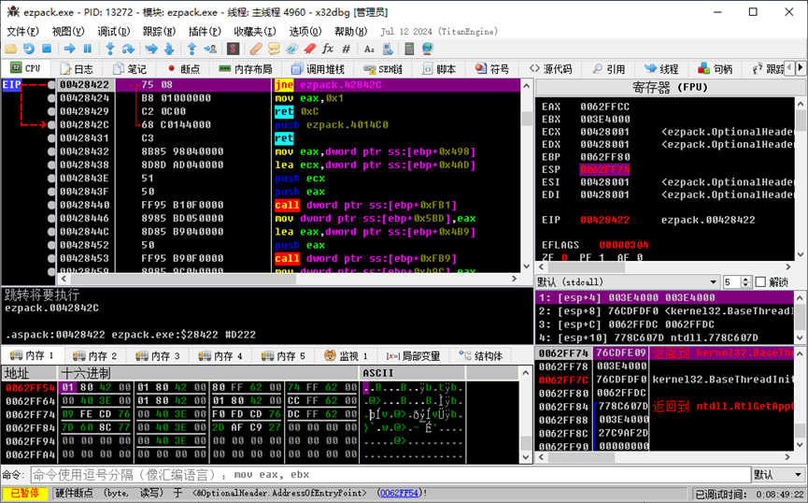Screen dimensions: 808x503
Task: Open the 选项(O) menu
Action: tap(305, 32)
